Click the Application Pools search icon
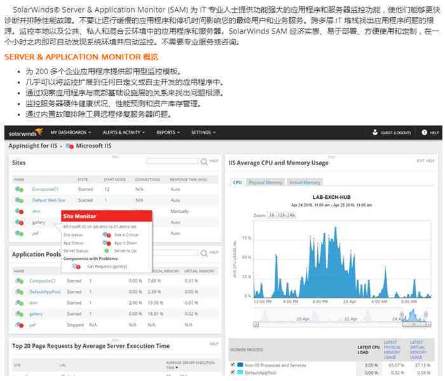Image resolution: width=445 pixels, height=381 pixels. pos(204,254)
